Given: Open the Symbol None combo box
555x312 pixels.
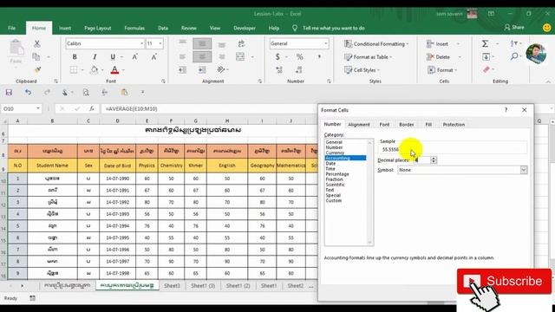Looking at the screenshot, I should [x=462, y=170].
